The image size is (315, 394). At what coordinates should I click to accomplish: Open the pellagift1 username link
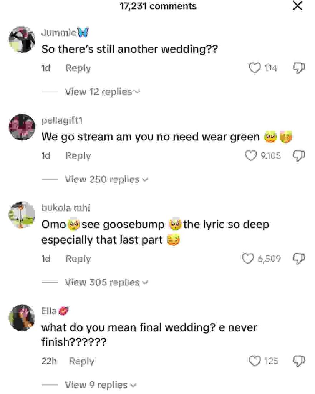point(62,120)
